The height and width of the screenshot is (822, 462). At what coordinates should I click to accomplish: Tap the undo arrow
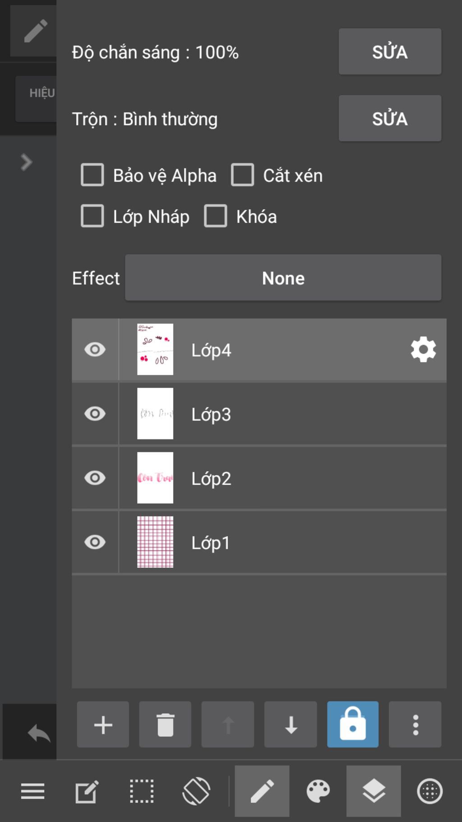point(39,733)
